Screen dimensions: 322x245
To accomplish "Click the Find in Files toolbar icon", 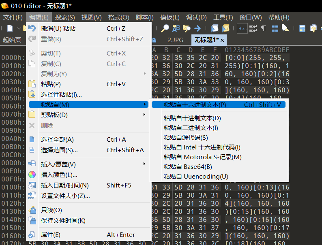I will point(187,28).
